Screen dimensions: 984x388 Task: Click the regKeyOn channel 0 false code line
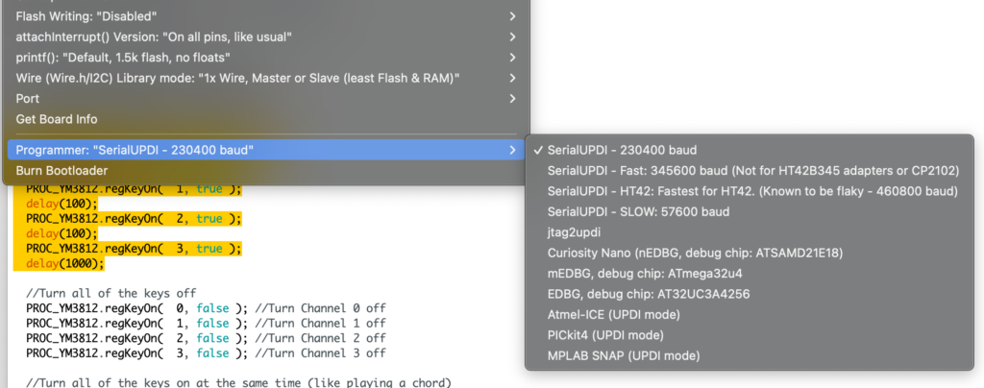(x=206, y=308)
